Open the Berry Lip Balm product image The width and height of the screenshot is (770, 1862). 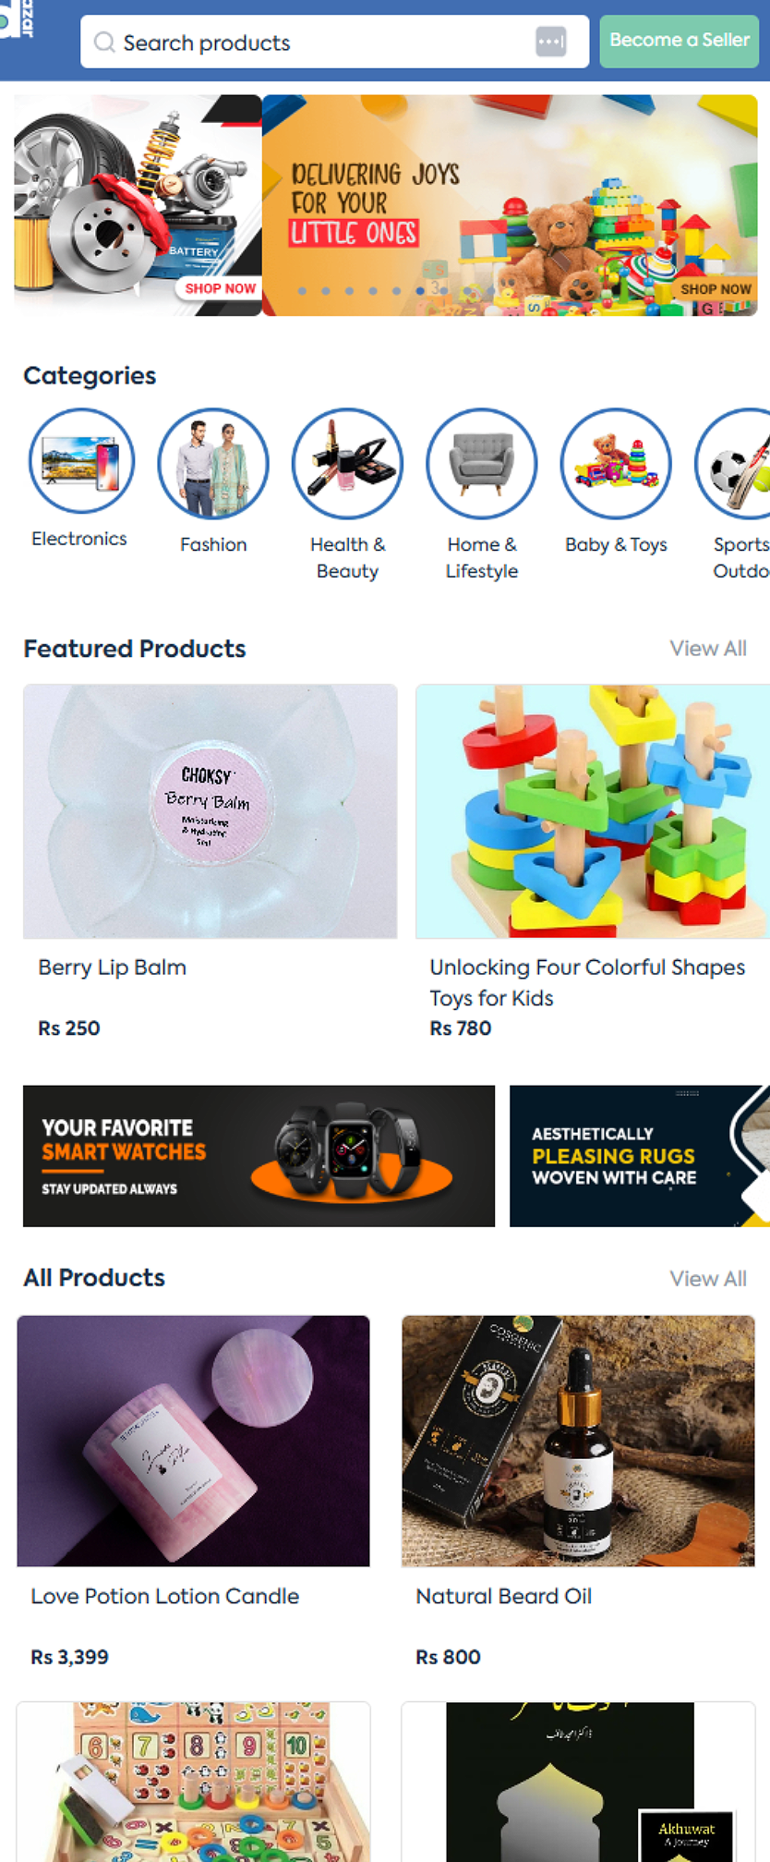click(210, 811)
